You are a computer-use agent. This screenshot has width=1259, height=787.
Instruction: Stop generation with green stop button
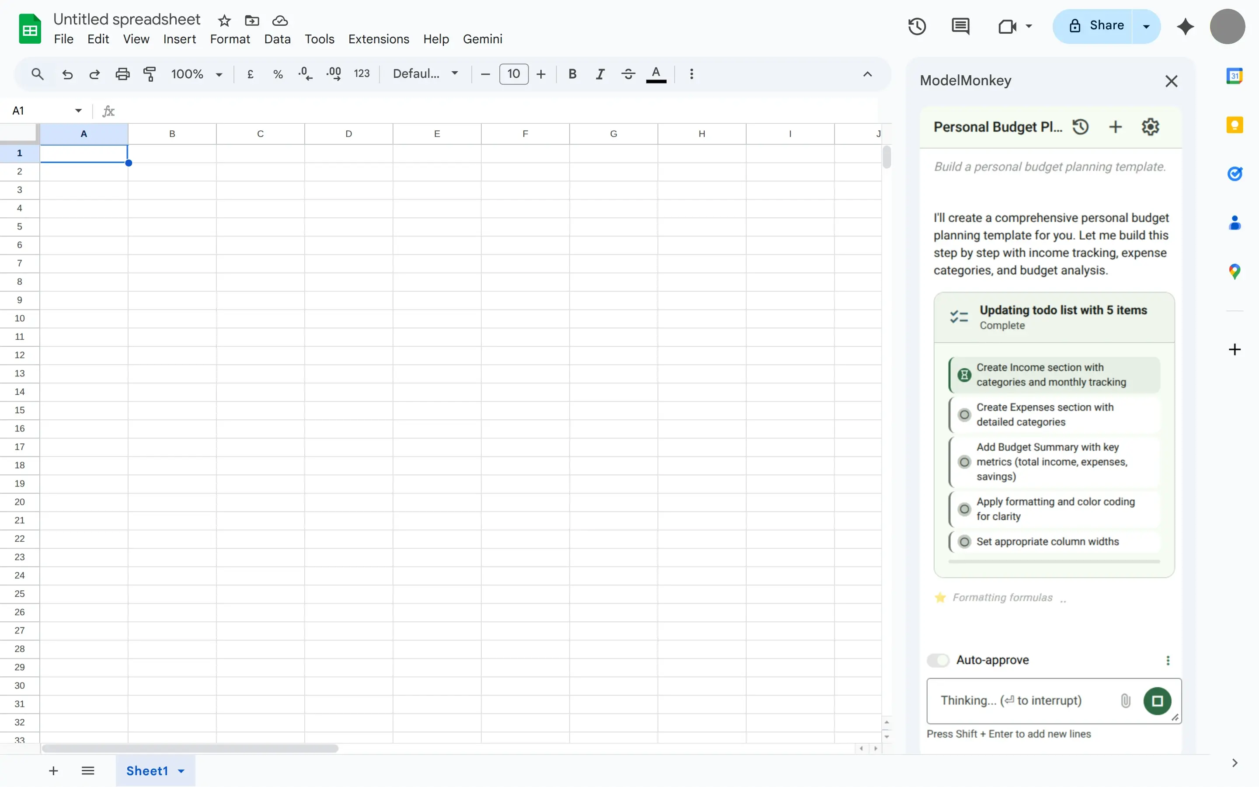(1157, 700)
